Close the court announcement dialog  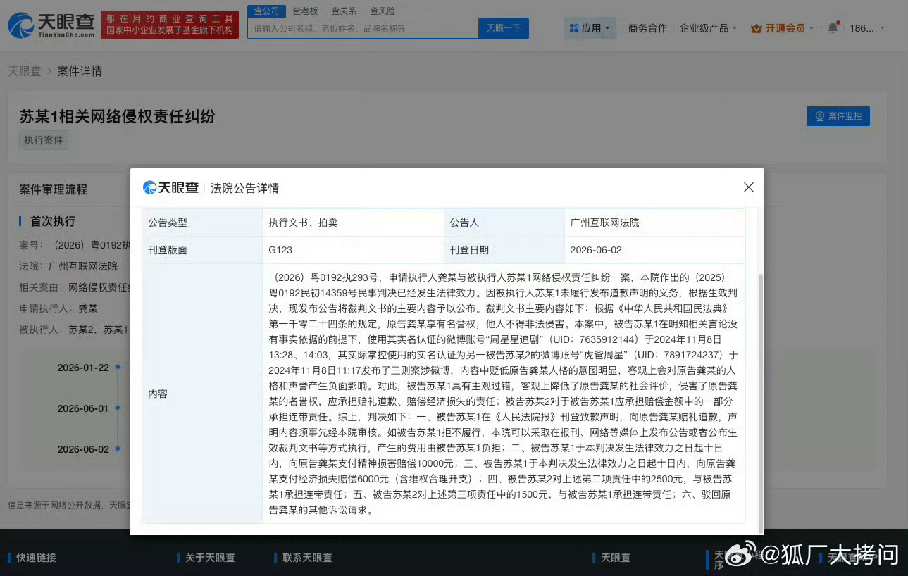[749, 187]
